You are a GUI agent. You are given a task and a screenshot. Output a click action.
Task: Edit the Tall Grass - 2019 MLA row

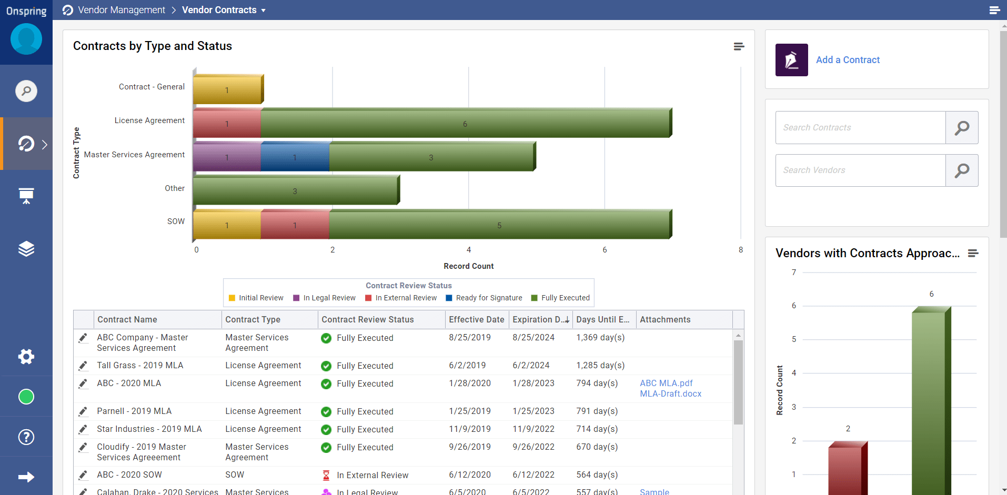click(83, 366)
